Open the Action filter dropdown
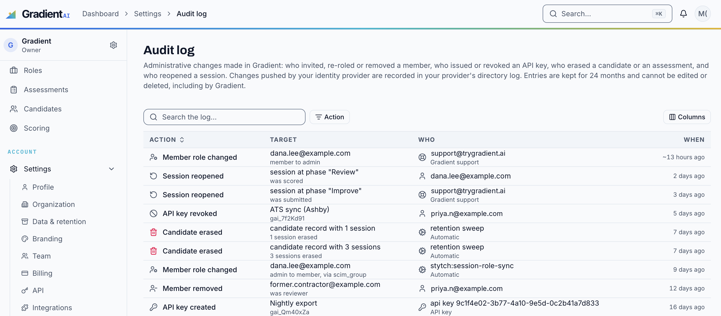Screen dimensions: 721x316 [329, 117]
